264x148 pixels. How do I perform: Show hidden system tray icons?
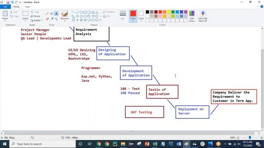[225, 144]
